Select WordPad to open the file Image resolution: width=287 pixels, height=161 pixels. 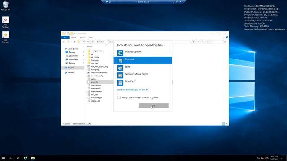click(x=143, y=83)
